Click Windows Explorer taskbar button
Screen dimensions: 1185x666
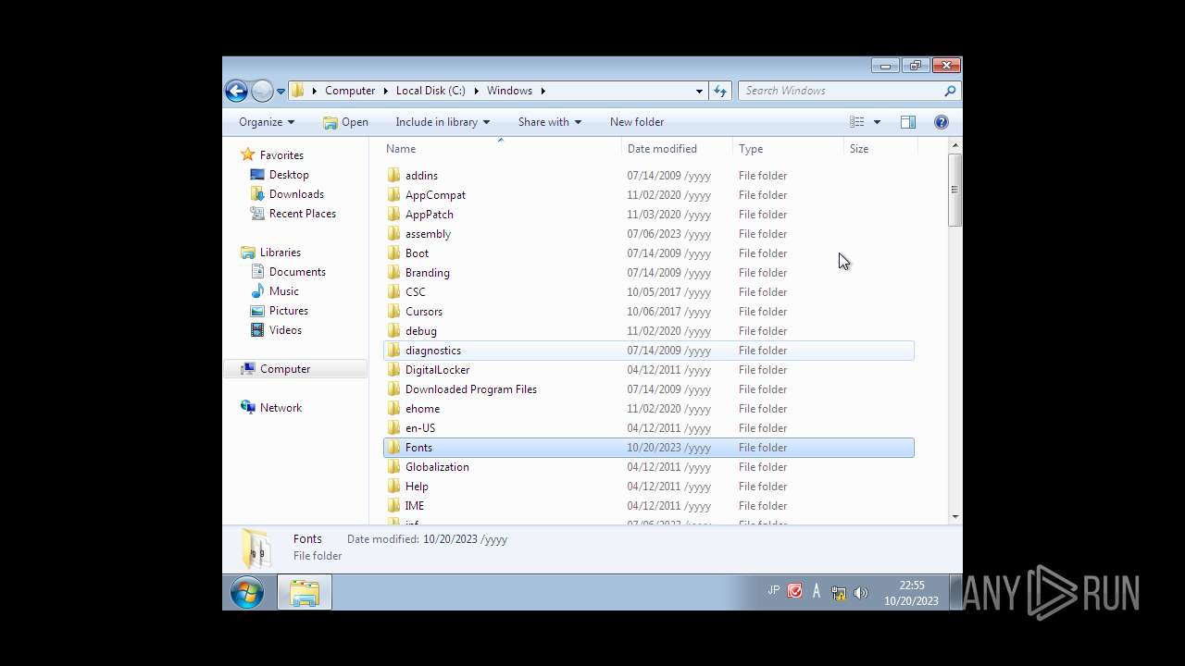tap(305, 592)
